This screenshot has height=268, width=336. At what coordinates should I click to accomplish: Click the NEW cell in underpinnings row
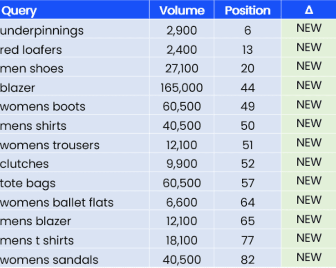pos(309,28)
